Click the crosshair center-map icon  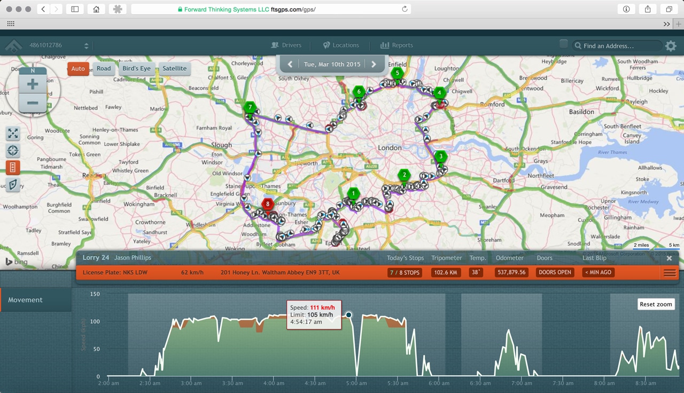[13, 151]
